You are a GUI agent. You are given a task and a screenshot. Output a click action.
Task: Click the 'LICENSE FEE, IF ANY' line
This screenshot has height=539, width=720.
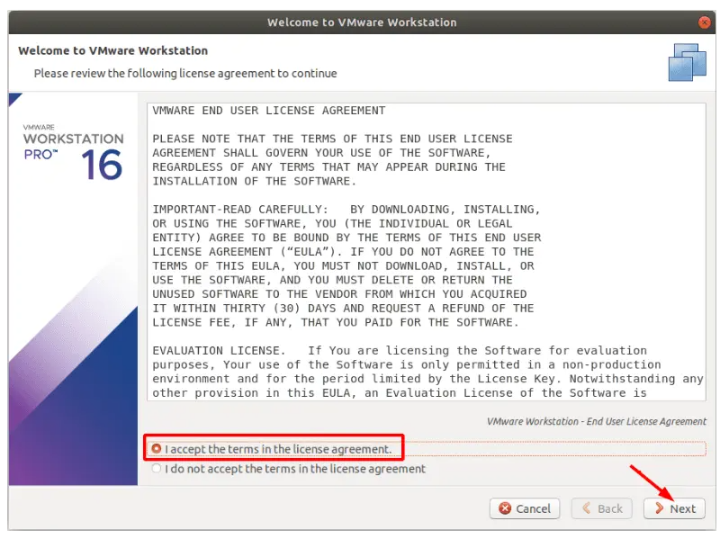pyautogui.click(x=336, y=322)
